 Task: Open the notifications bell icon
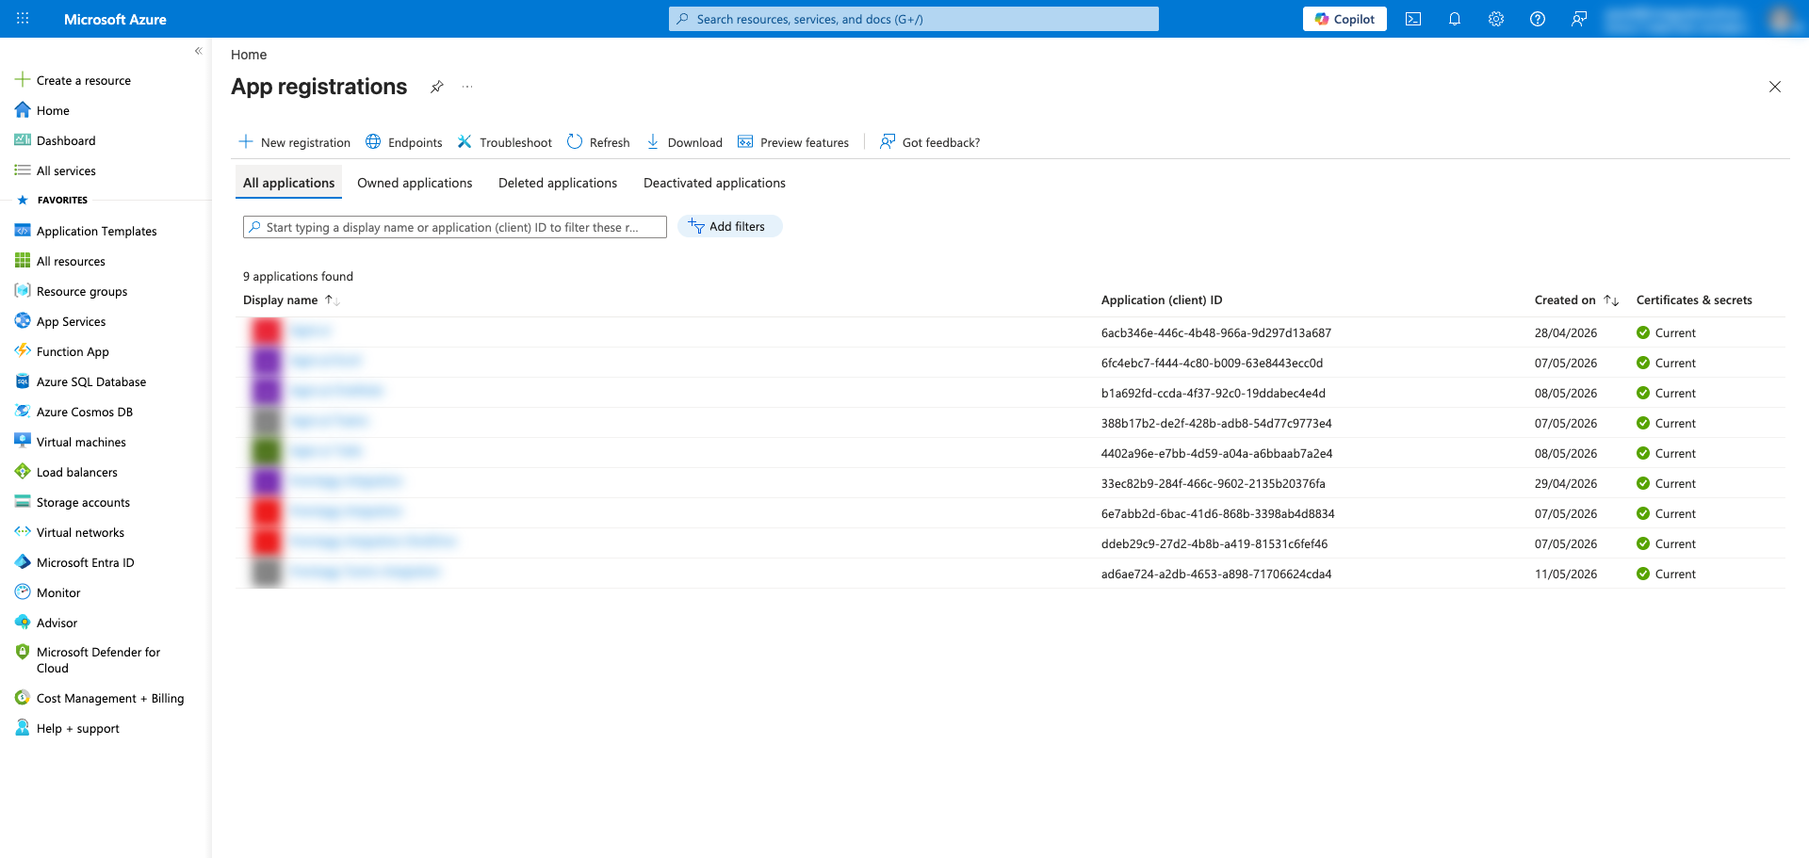1455,19
